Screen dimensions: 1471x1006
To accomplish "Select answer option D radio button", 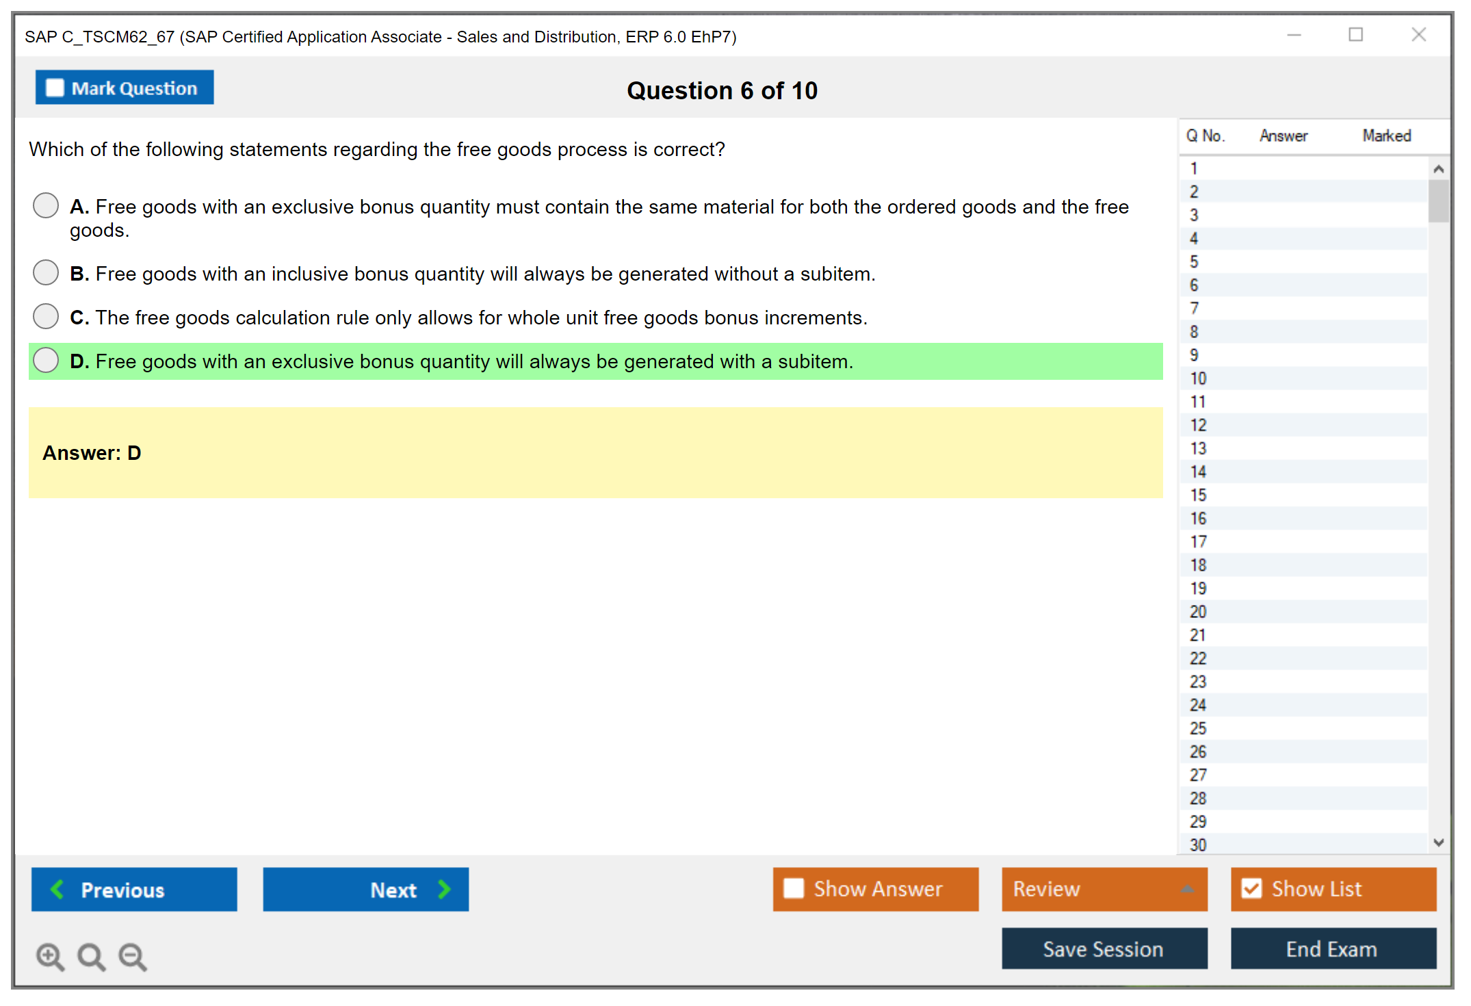I will click(46, 360).
